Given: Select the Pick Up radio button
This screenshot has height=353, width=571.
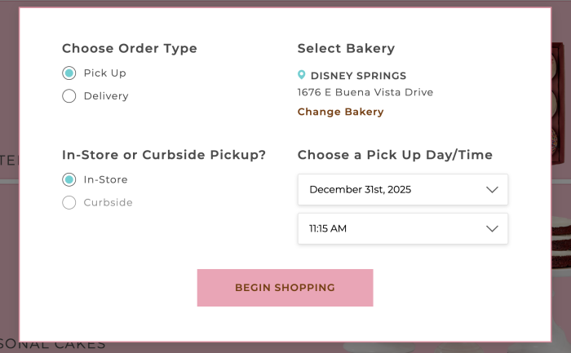Looking at the screenshot, I should (69, 73).
